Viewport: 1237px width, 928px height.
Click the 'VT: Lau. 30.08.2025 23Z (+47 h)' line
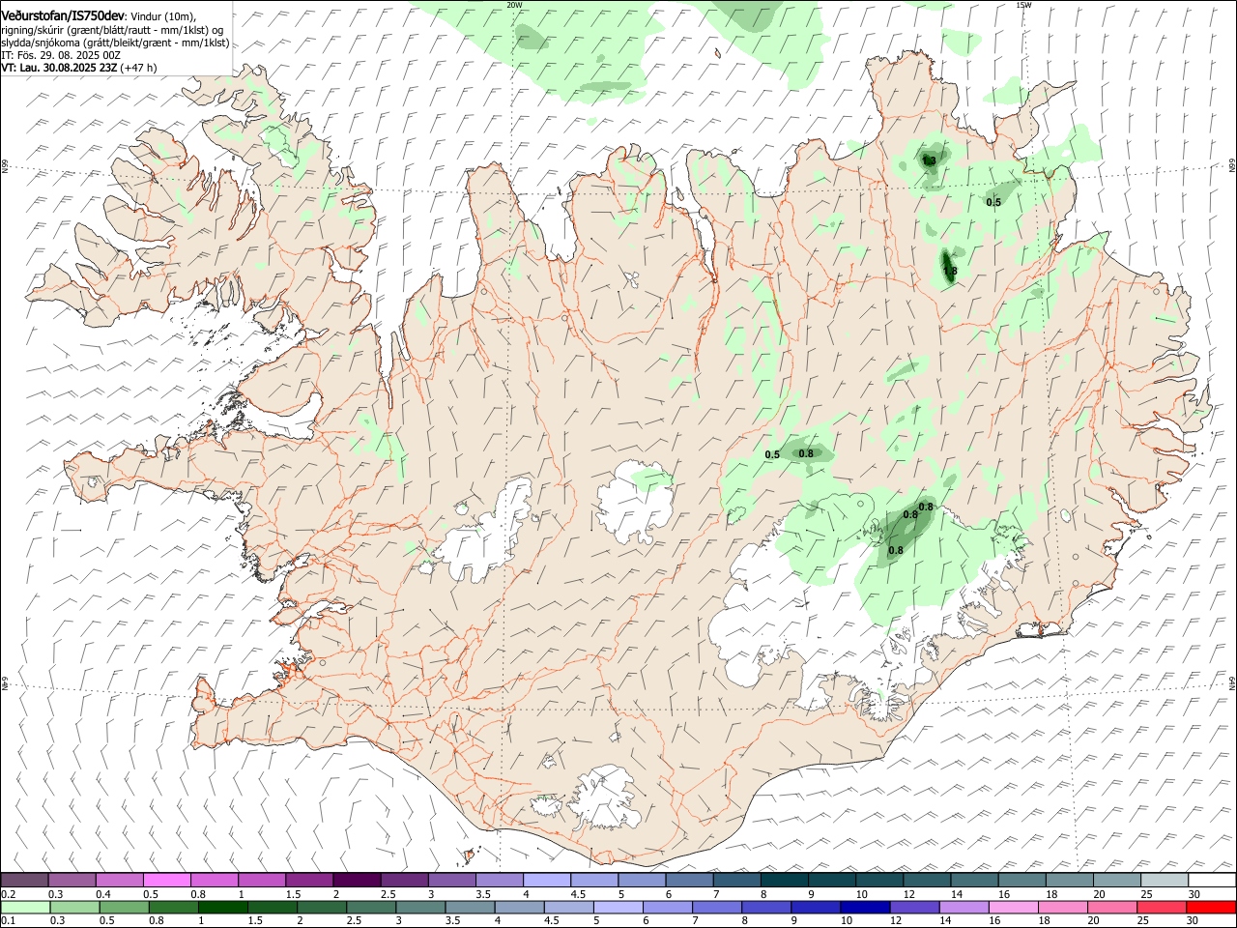tap(79, 68)
